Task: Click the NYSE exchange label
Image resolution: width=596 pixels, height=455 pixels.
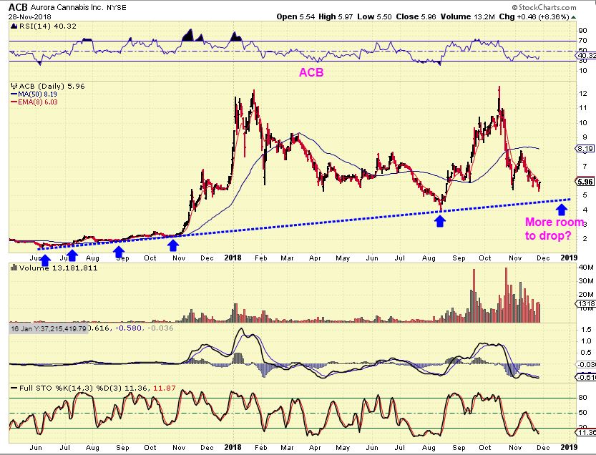Action: [117, 7]
